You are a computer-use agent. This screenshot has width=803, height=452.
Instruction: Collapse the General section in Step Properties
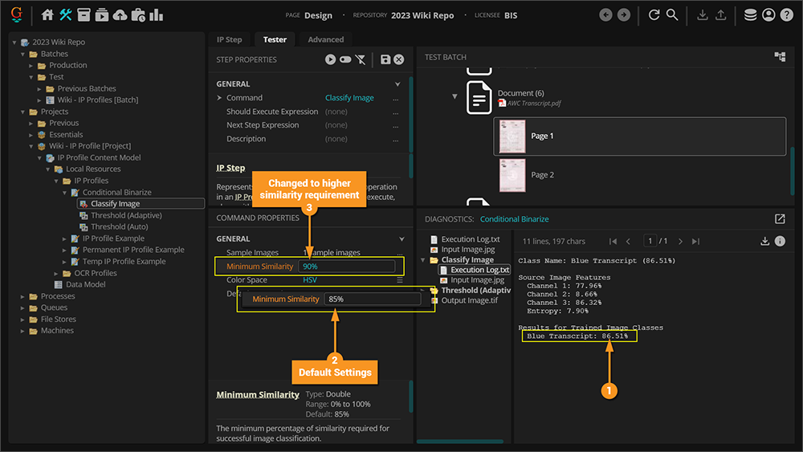coord(397,84)
